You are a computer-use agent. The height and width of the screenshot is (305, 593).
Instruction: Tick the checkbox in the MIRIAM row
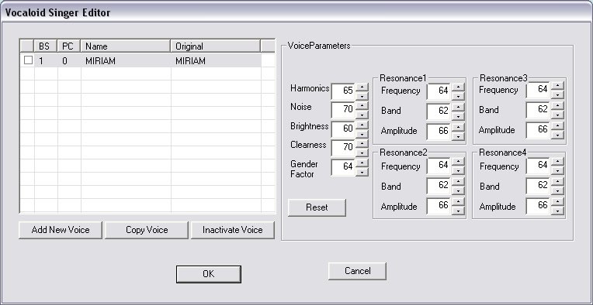pos(29,60)
